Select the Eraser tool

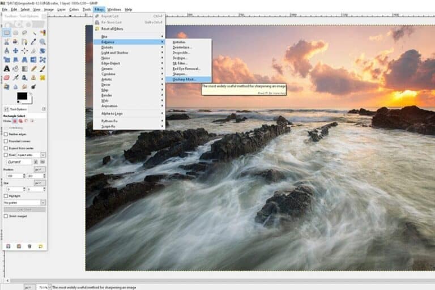pos(7,77)
